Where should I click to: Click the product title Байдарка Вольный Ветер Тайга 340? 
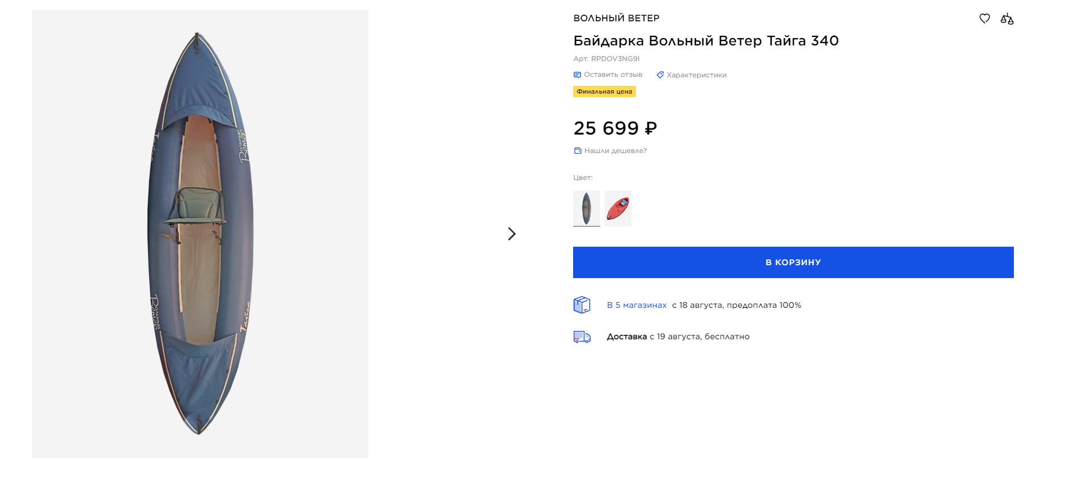[705, 41]
